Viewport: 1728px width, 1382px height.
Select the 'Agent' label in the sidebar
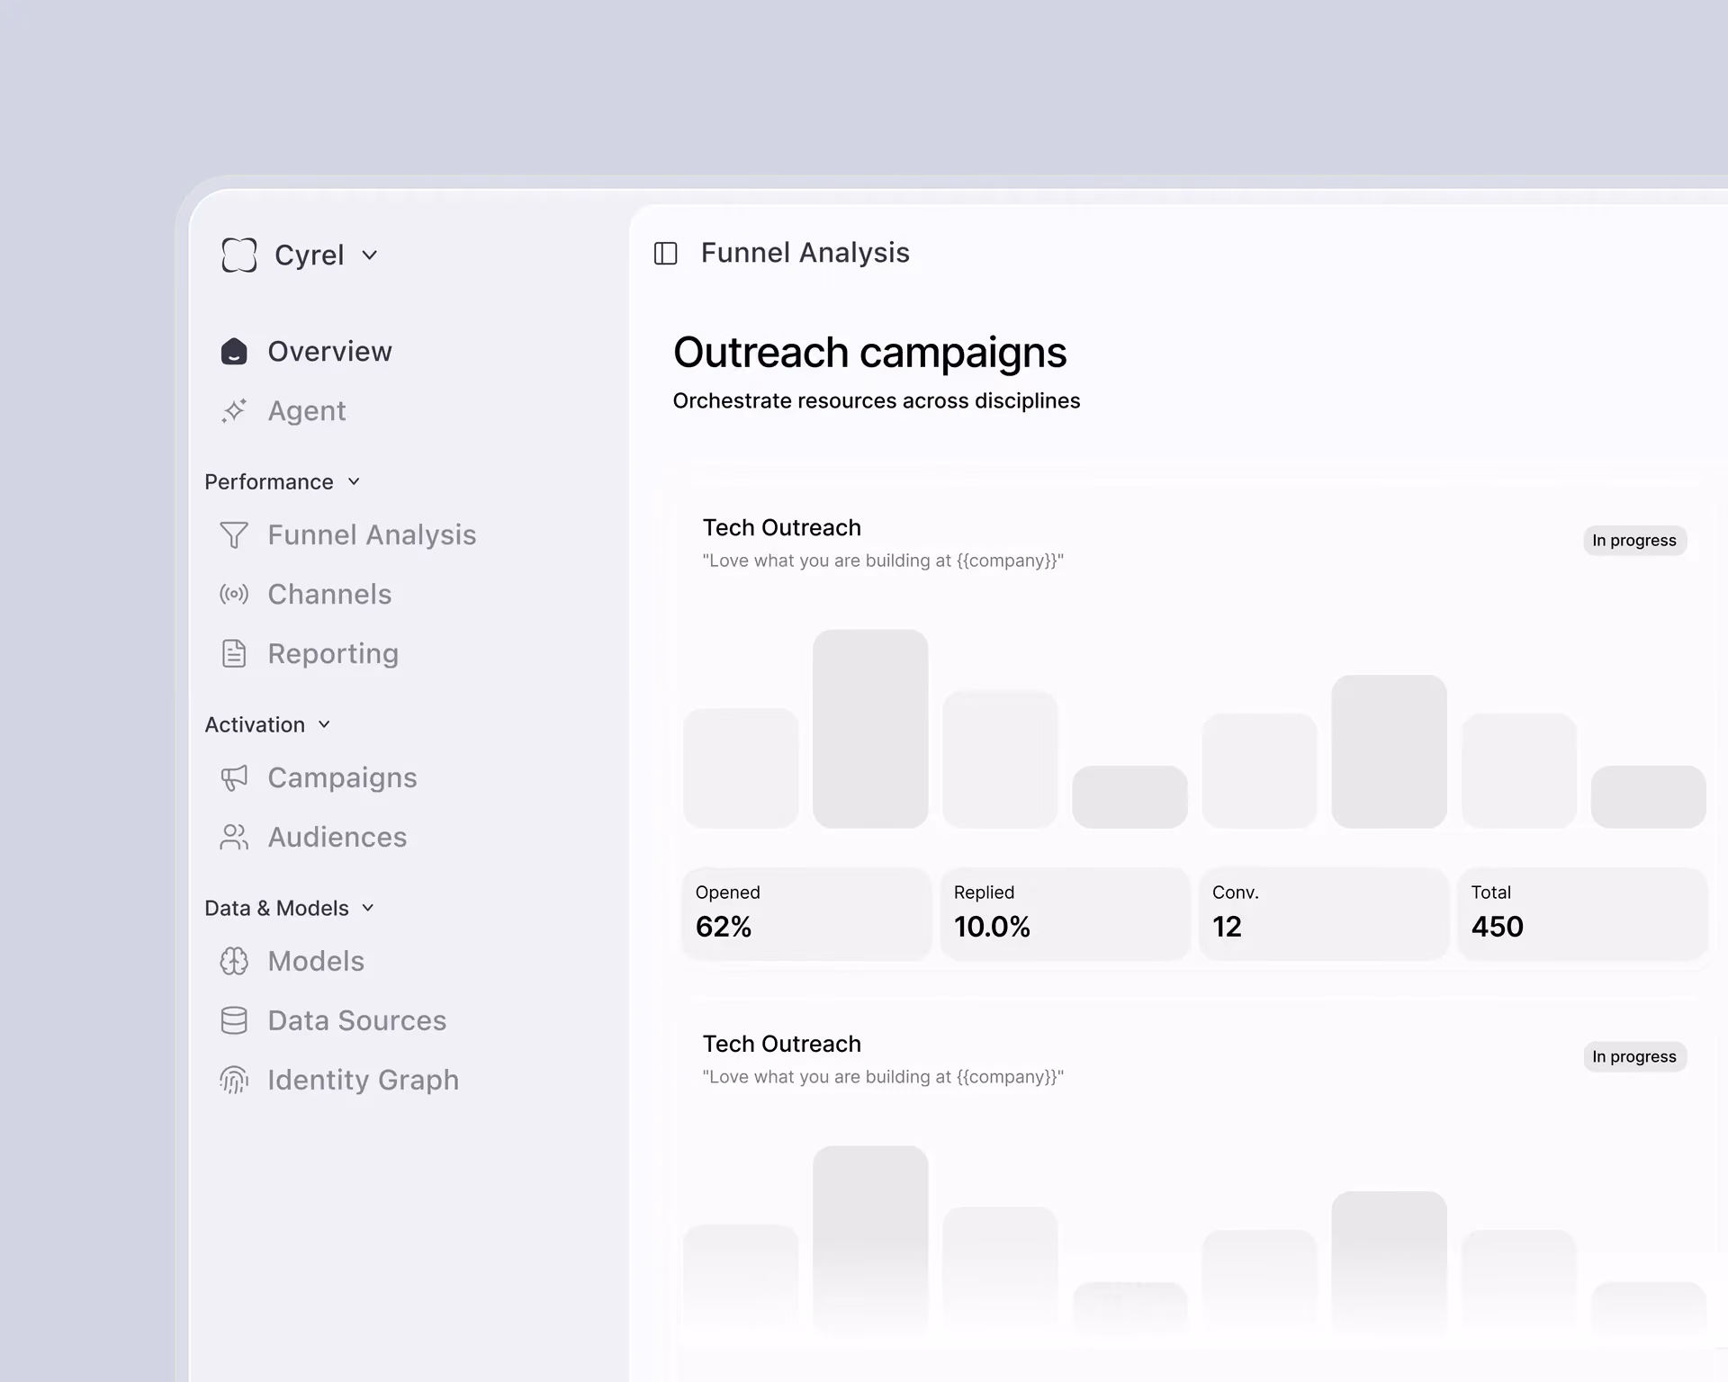click(307, 411)
